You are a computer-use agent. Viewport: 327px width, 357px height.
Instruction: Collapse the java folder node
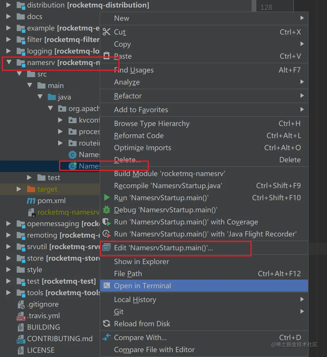tap(40, 97)
